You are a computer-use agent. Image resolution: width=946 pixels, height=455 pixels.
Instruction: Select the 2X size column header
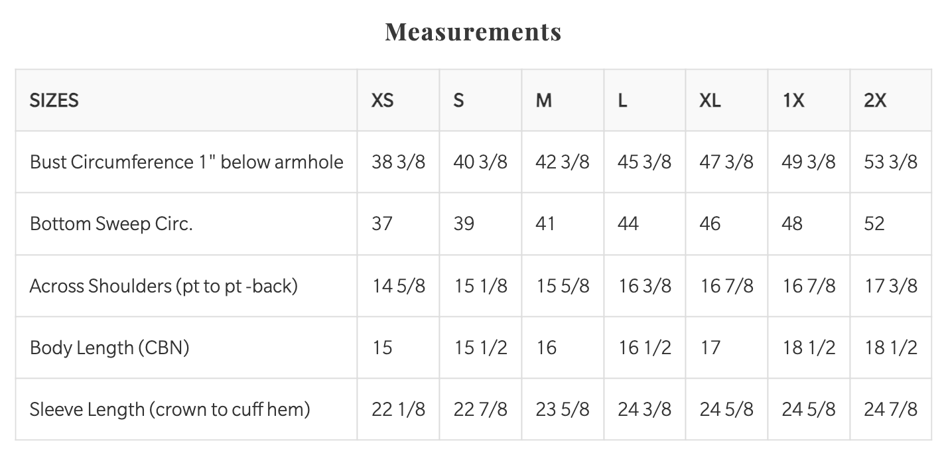pyautogui.click(x=875, y=100)
